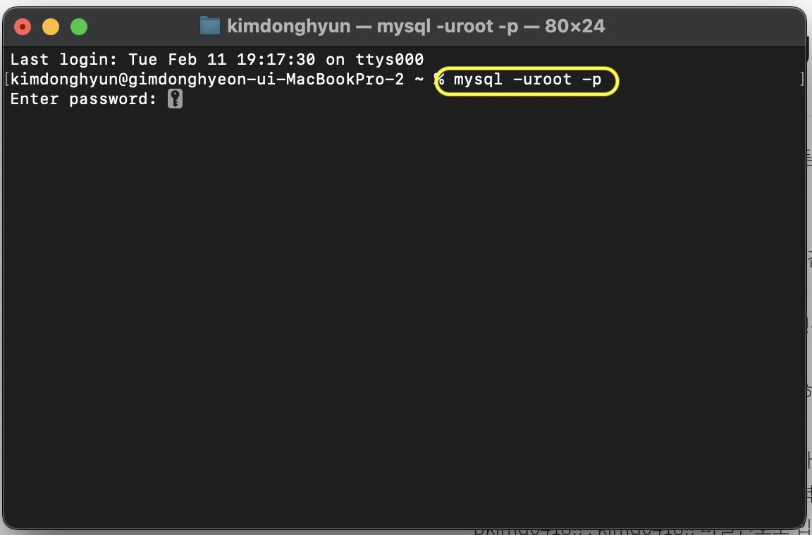The image size is (812, 535).
Task: Click empty title bar area right of title
Action: (x=704, y=26)
